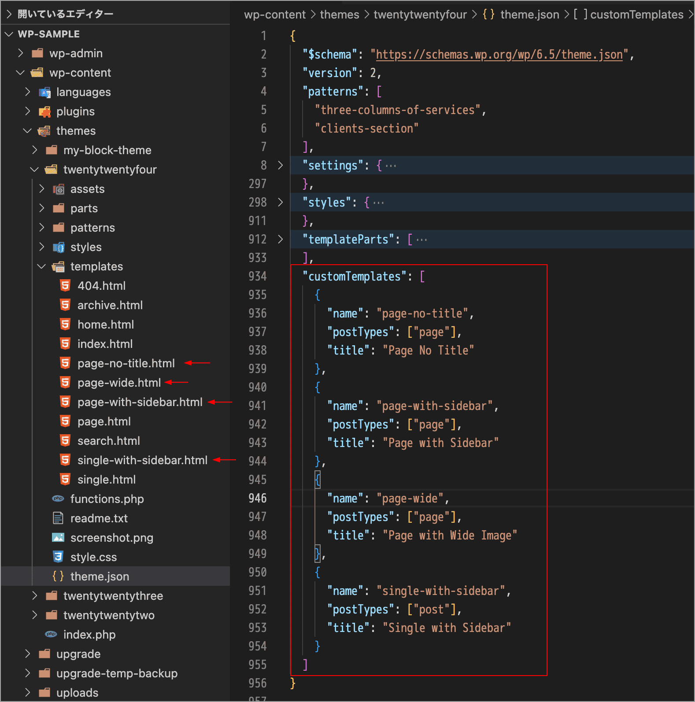This screenshot has height=702, width=695.
Task: Open single-with-sidebar.html in the explorer
Action: point(142,460)
